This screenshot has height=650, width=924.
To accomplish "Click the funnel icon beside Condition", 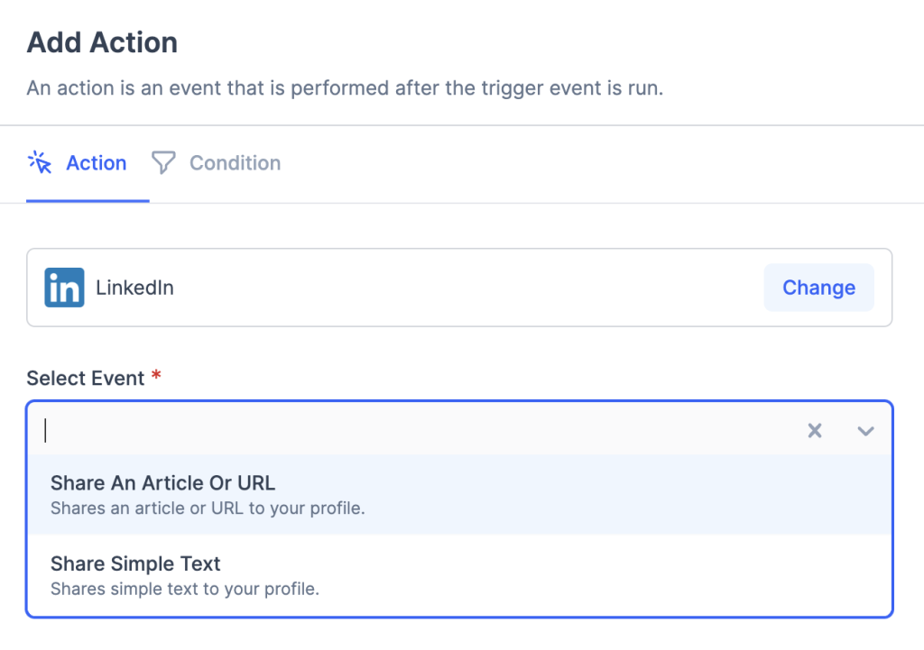I will [x=162, y=162].
